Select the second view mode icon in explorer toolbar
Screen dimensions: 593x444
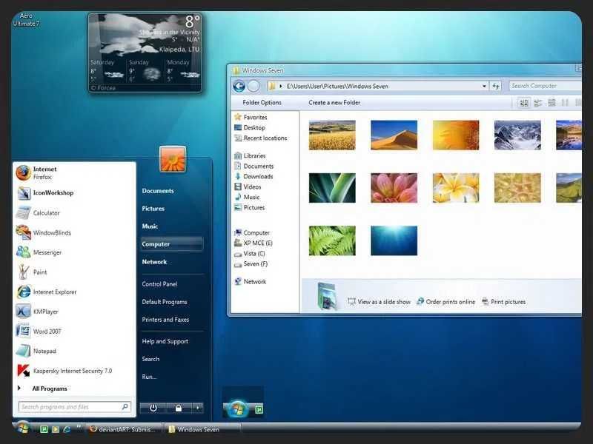pos(538,103)
